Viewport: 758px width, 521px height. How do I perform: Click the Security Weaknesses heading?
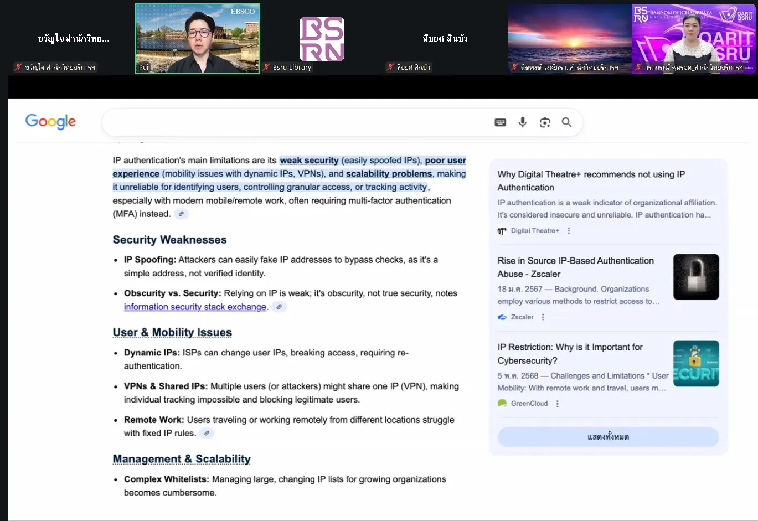point(169,240)
